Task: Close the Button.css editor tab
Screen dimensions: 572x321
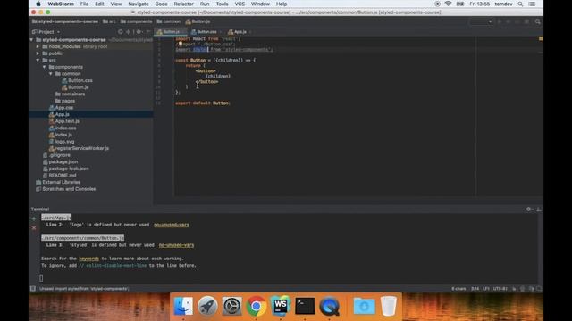Action: click(221, 32)
